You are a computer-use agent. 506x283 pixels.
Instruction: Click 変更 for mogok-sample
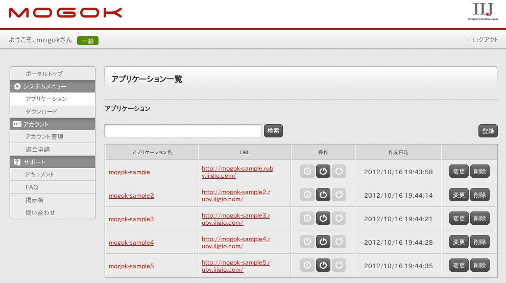pos(459,171)
